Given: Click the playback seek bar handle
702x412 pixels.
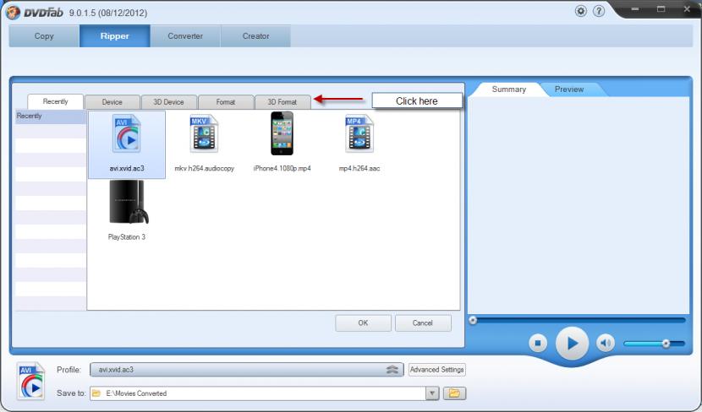Looking at the screenshot, I should pos(473,320).
